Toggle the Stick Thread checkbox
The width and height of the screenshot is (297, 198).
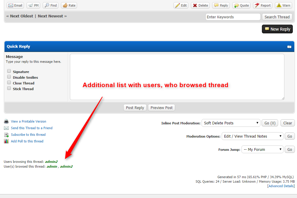[x=9, y=88]
